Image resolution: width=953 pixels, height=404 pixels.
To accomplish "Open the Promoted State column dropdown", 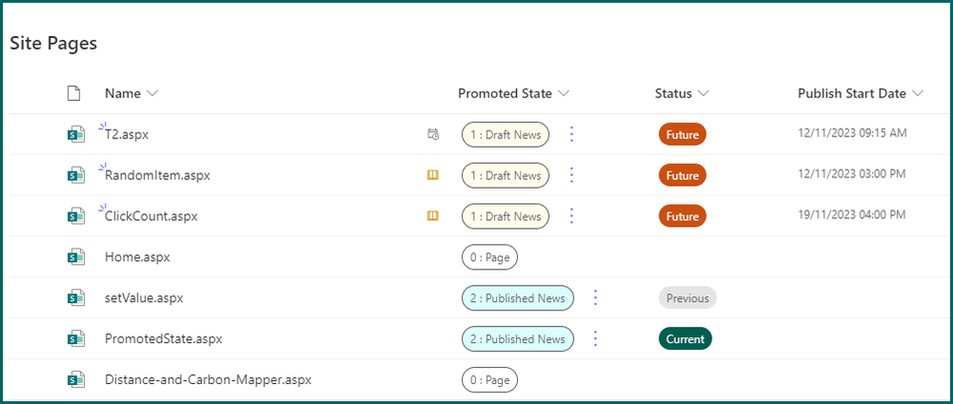I will (x=564, y=93).
